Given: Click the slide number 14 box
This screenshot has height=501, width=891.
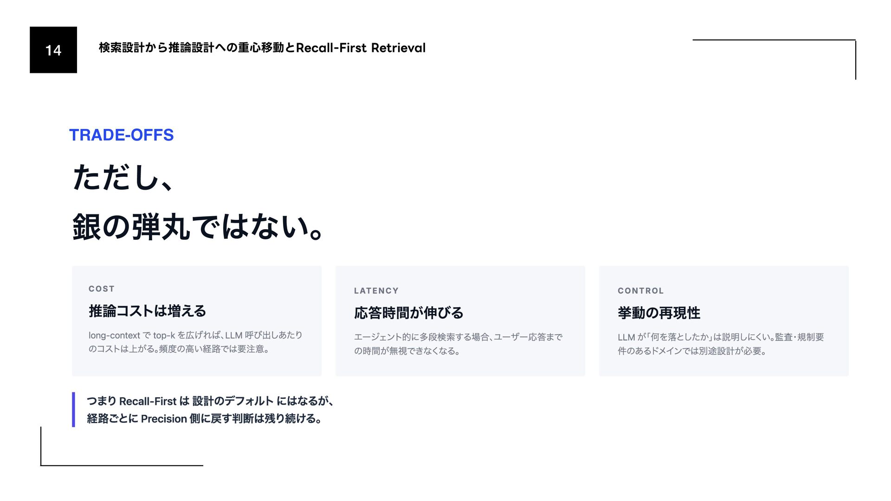Looking at the screenshot, I should (x=53, y=50).
